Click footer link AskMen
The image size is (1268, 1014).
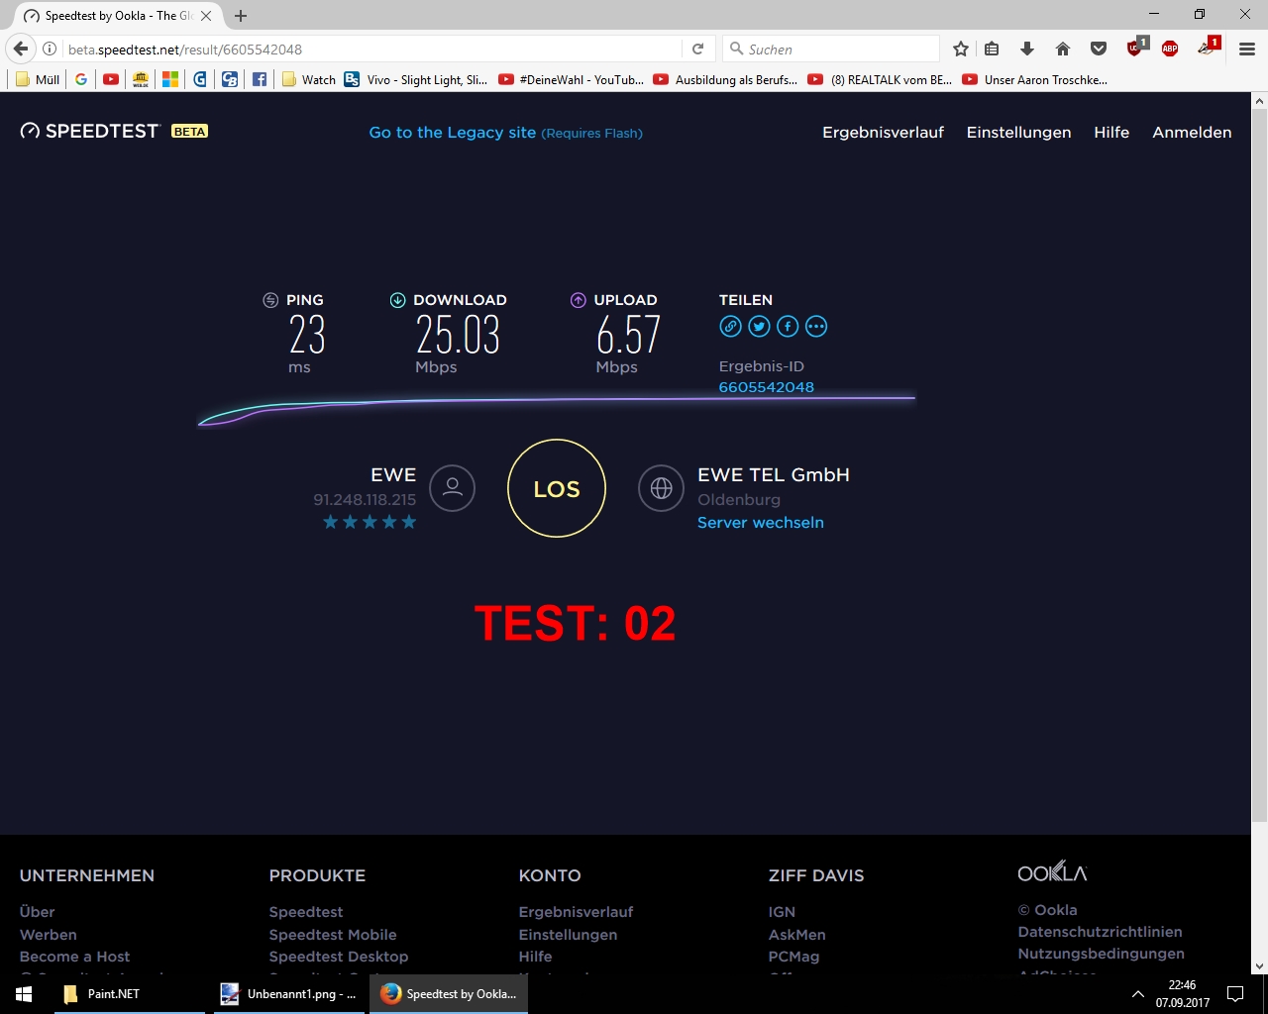tap(797, 935)
